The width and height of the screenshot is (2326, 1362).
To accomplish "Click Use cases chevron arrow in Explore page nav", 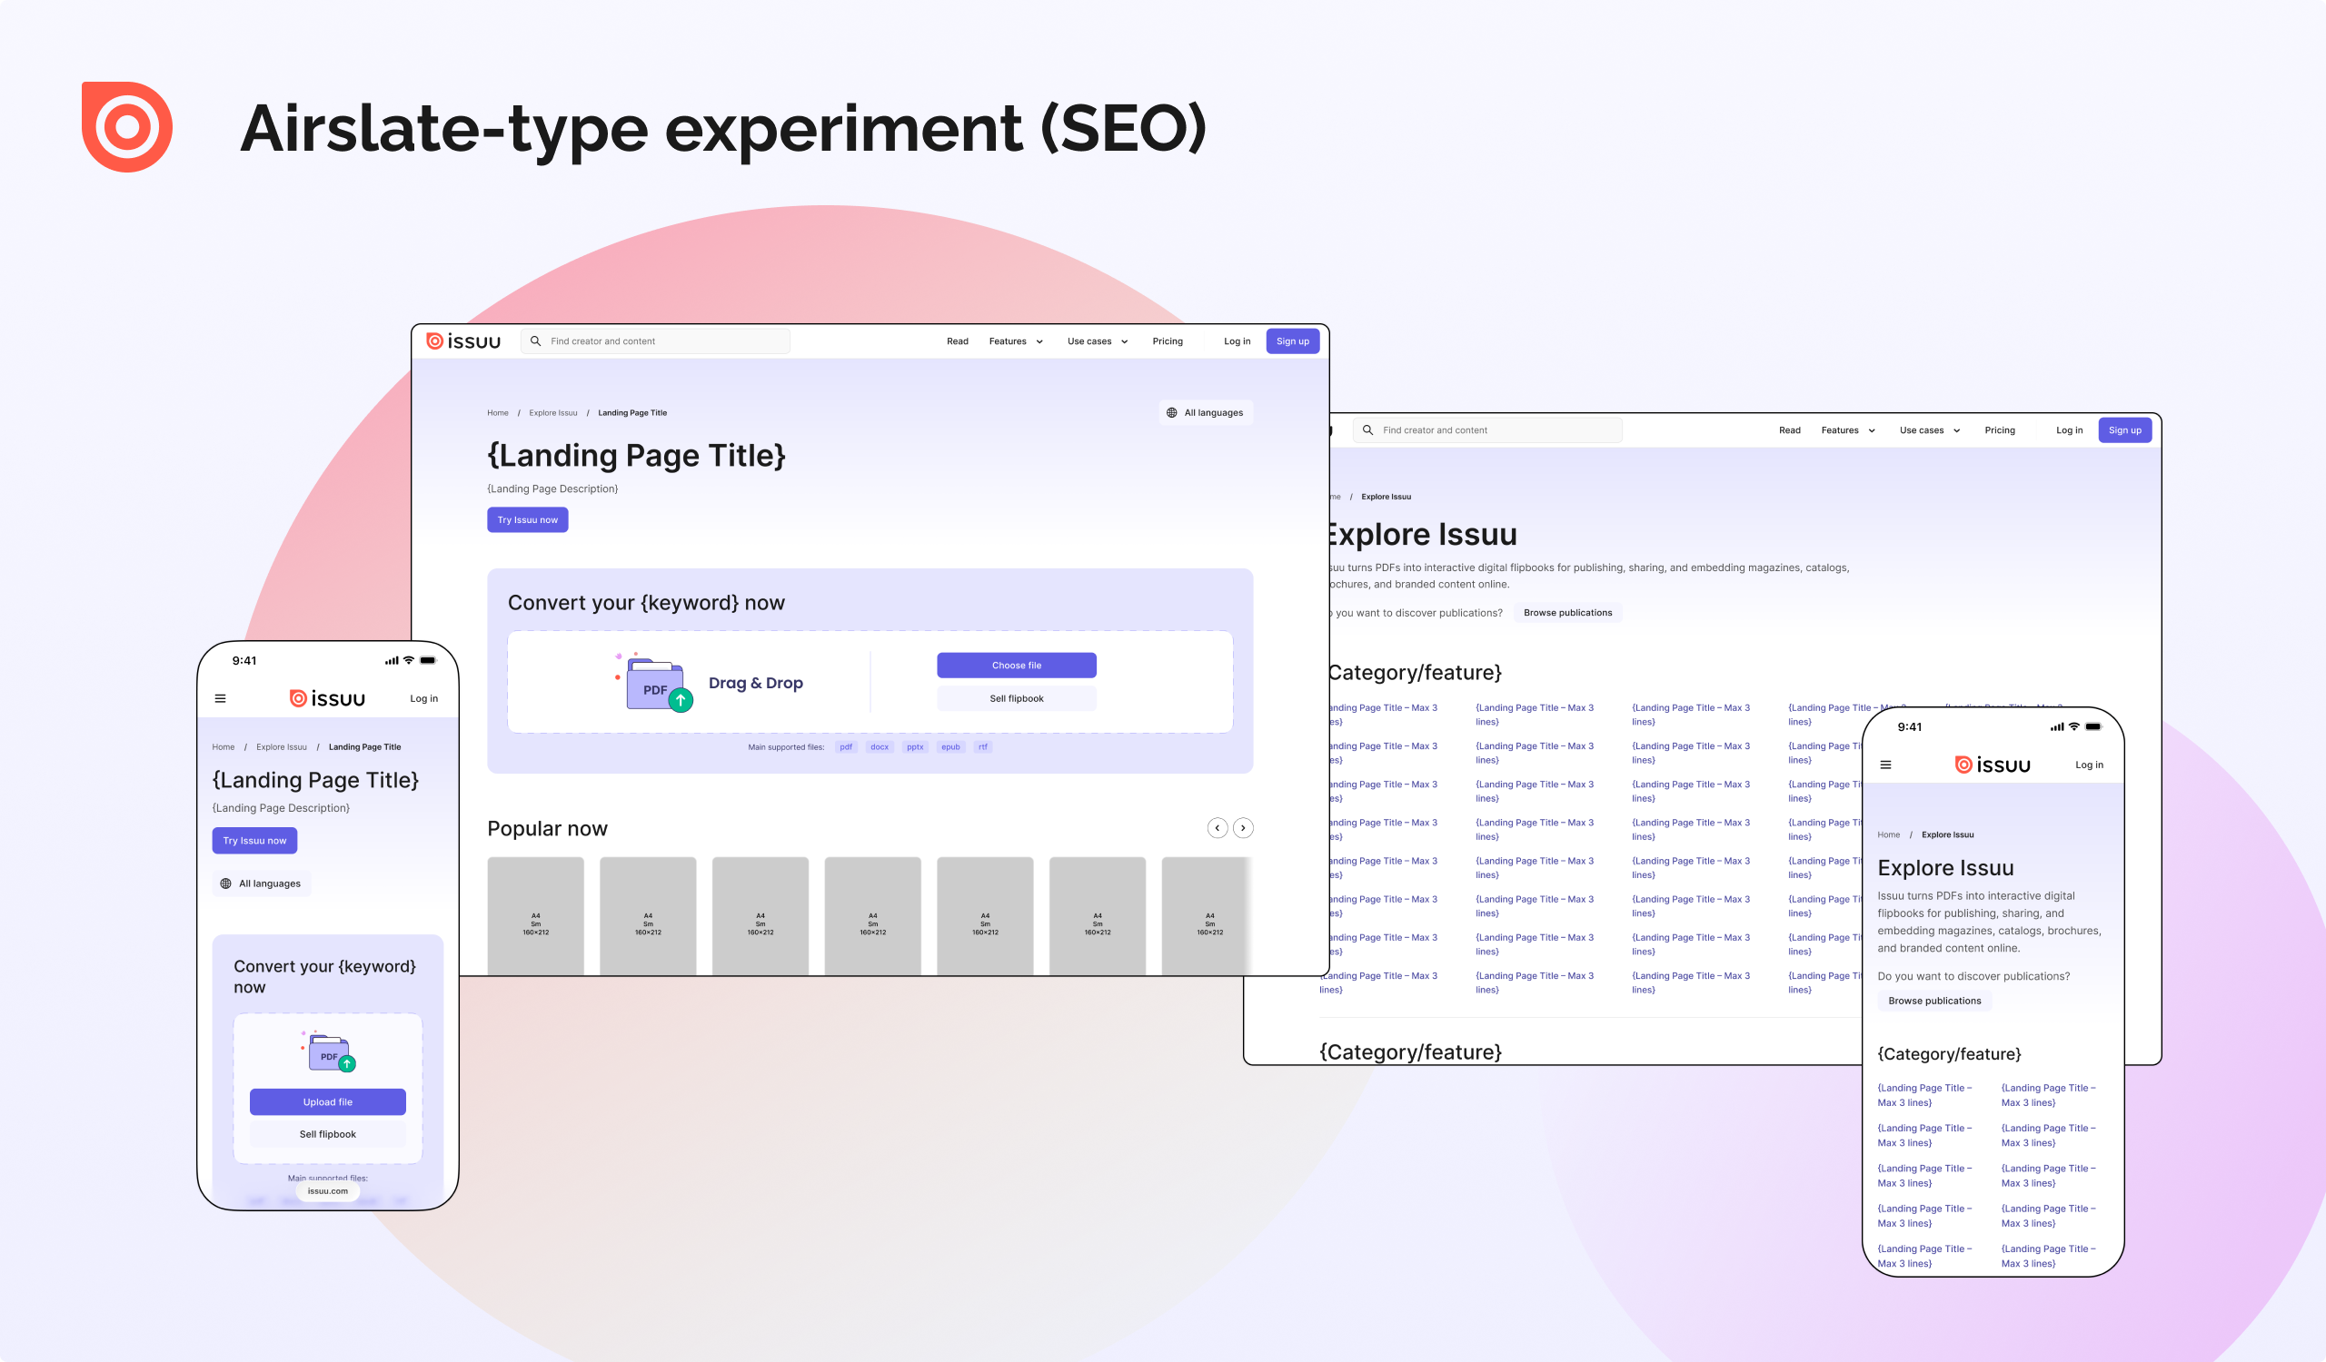I will pos(1957,430).
